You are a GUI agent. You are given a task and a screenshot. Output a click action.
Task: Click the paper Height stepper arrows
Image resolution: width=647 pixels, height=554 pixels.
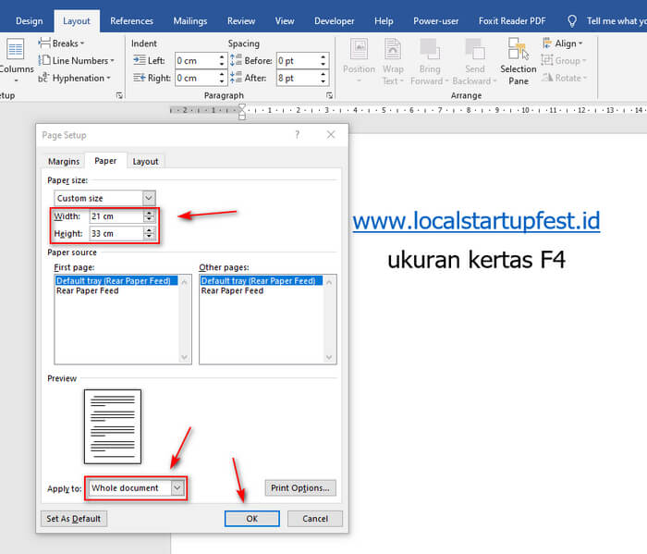coord(149,234)
